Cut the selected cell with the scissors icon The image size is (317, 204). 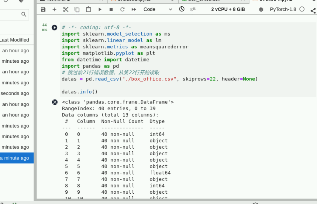pyautogui.click(x=66, y=9)
